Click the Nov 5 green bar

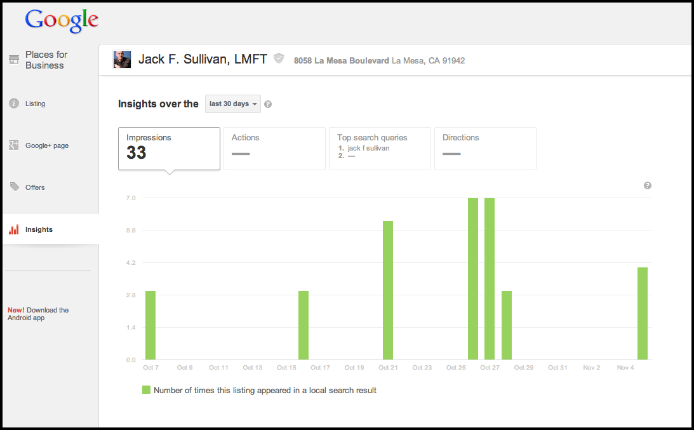643,314
